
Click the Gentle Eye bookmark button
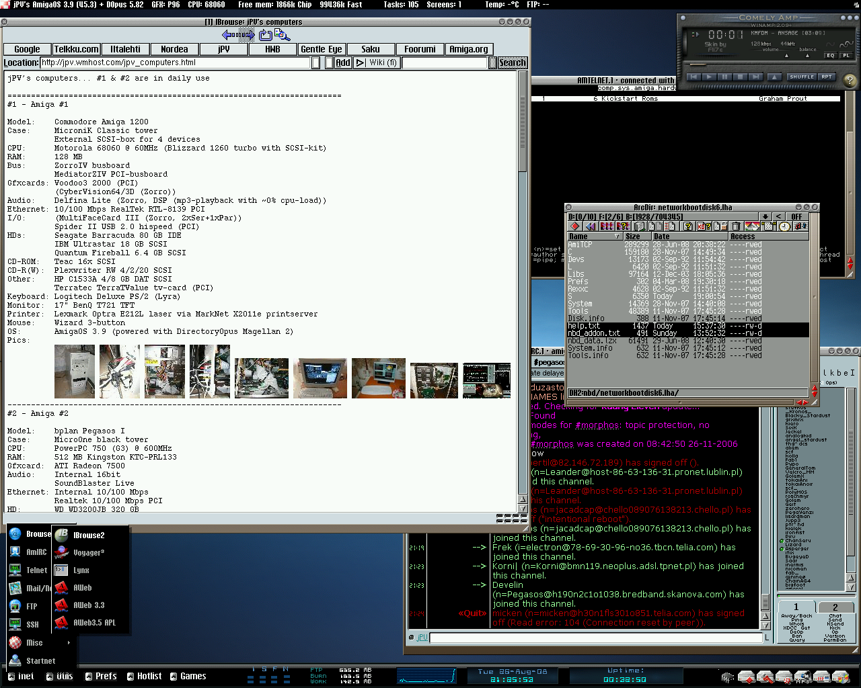pyautogui.click(x=322, y=49)
